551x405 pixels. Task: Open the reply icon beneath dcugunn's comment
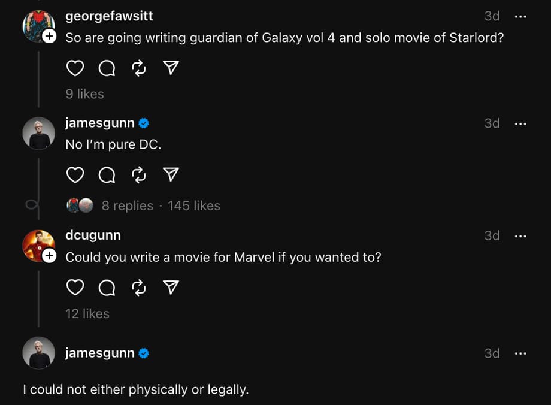[107, 288]
